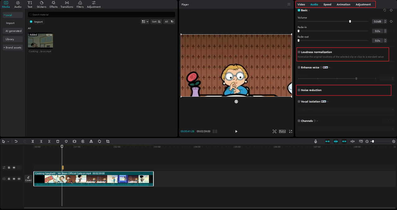Click the mirror flip icon in timeline toolbar
The image size is (397, 210).
(x=91, y=141)
